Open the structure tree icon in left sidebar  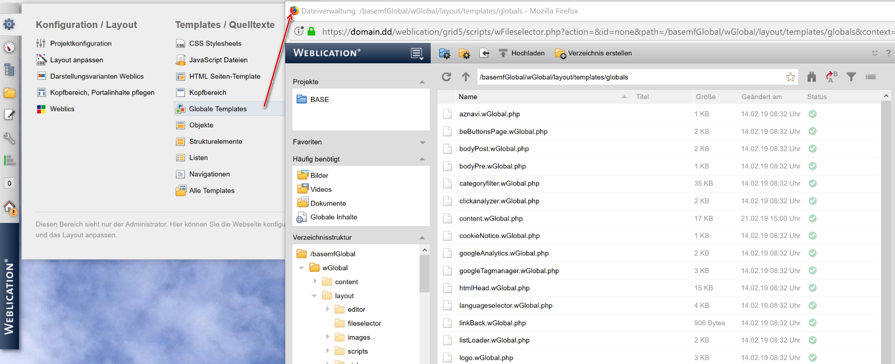[x=9, y=70]
